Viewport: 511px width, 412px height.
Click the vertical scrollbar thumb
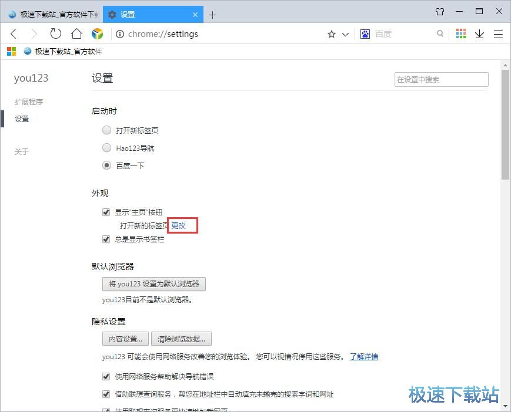tap(505, 125)
